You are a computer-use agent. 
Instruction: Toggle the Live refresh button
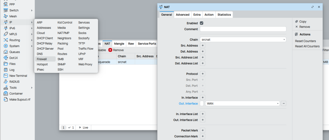click(x=83, y=128)
